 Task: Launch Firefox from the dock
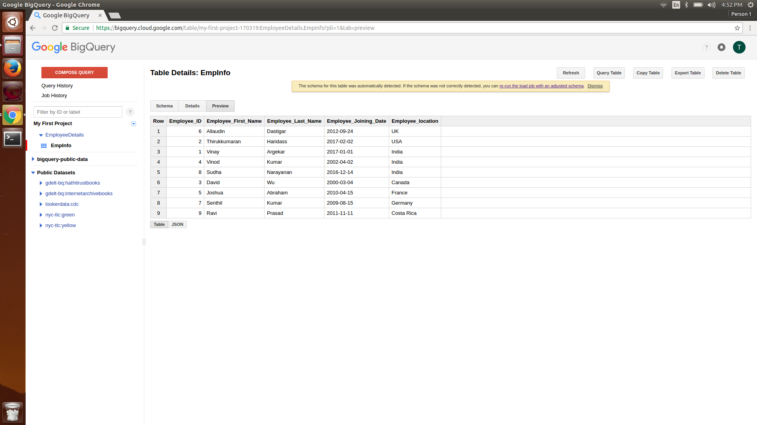point(13,68)
